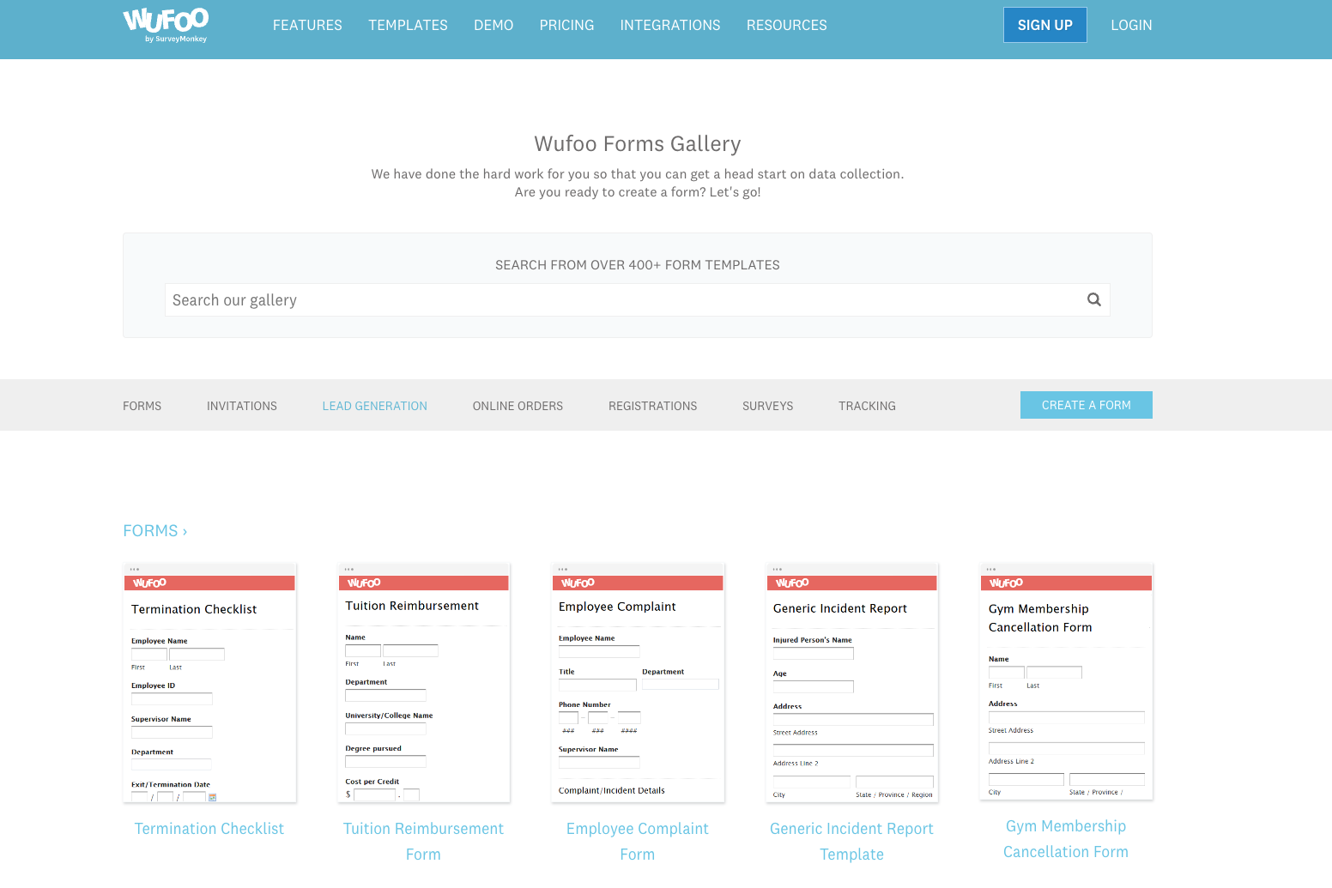This screenshot has width=1332, height=888.
Task: Open the Features menu item
Action: pos(307,25)
